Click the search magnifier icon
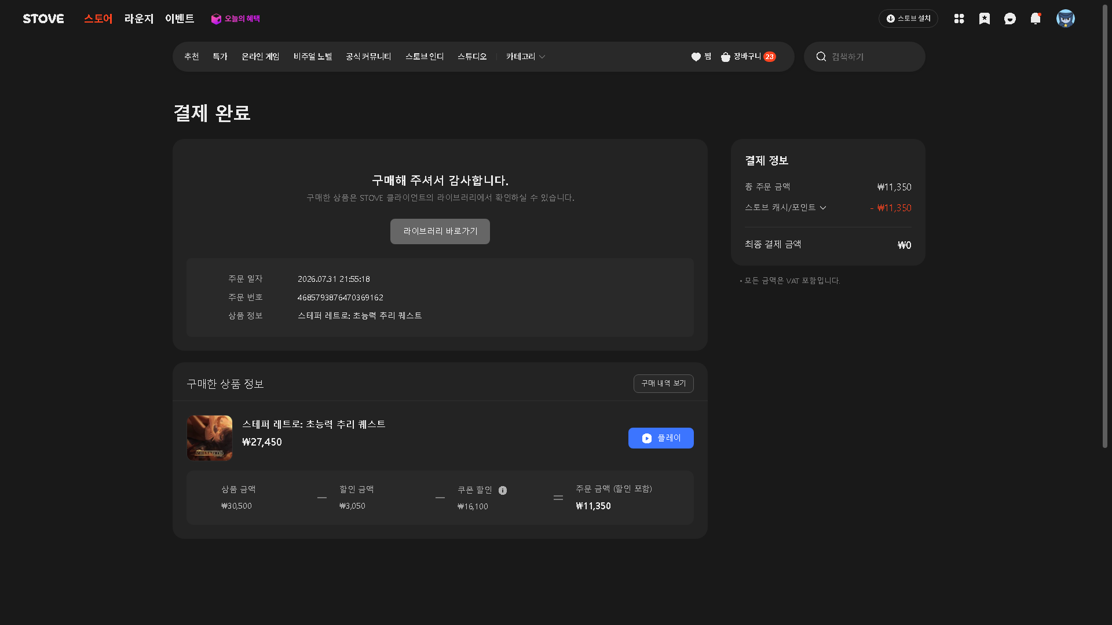The width and height of the screenshot is (1112, 625). (821, 57)
